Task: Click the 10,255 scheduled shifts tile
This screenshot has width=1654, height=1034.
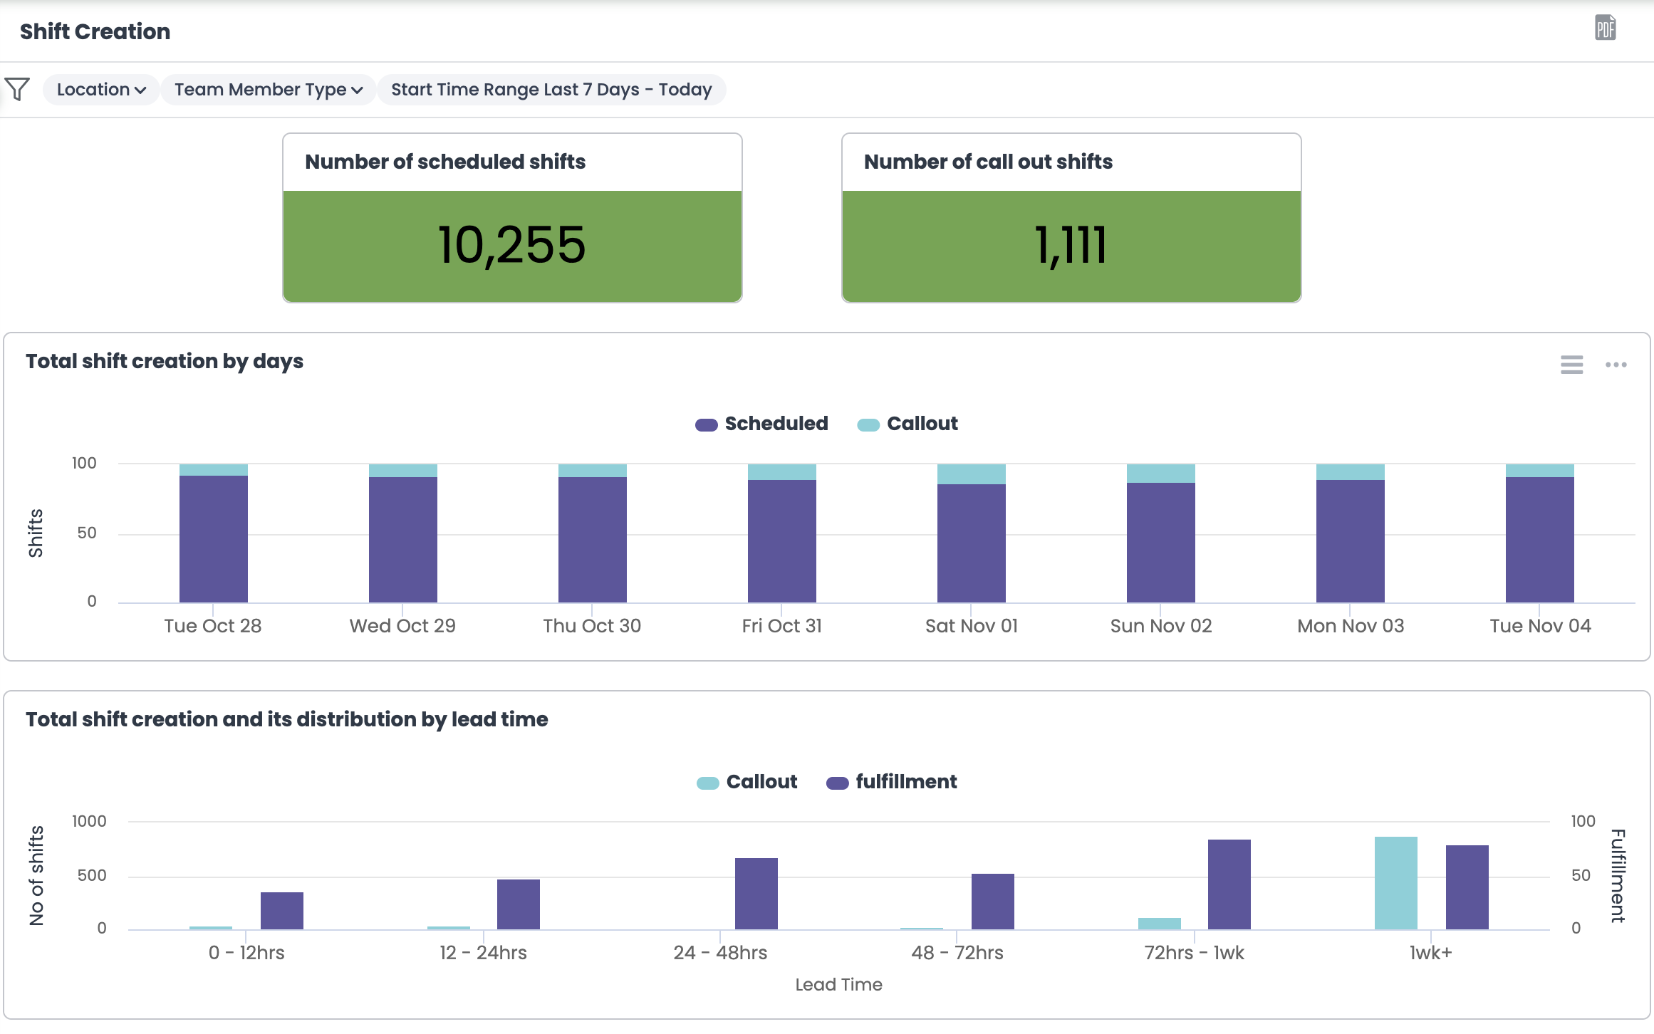Action: (x=512, y=246)
